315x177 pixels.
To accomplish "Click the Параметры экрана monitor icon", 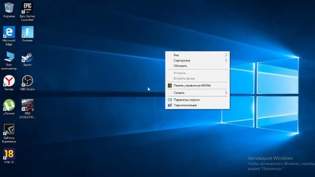I will pos(170,100).
